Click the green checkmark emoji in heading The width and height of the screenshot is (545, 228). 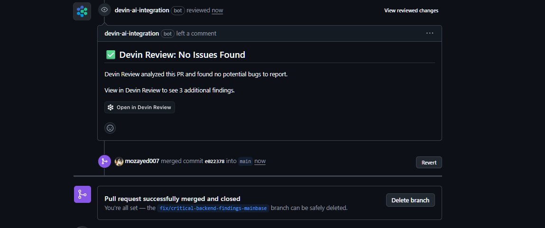[x=111, y=55]
